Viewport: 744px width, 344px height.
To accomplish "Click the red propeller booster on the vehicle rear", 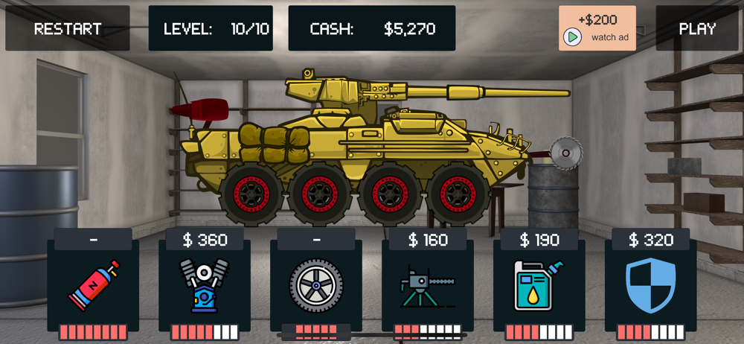I will click(200, 109).
